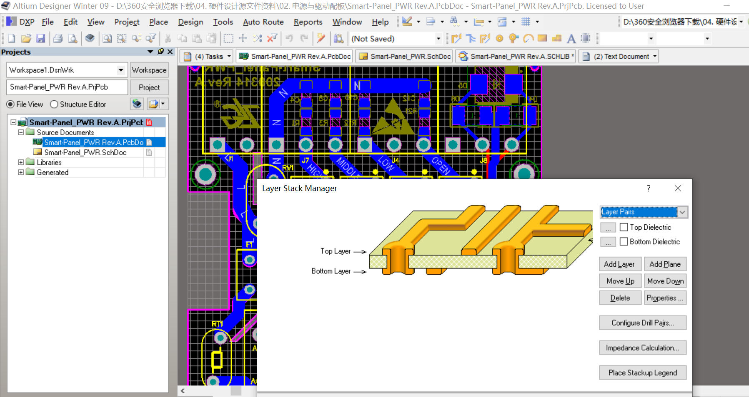Zoom to fit document icon in the toolbar
Image resolution: width=749 pixels, height=397 pixels.
(107, 39)
